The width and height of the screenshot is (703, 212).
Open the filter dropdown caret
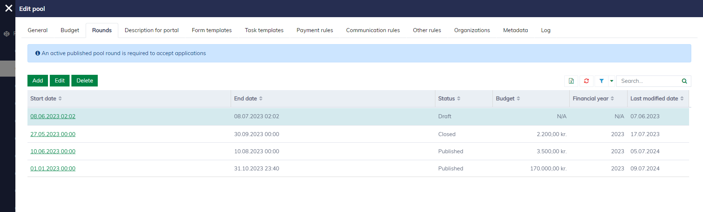pos(611,81)
